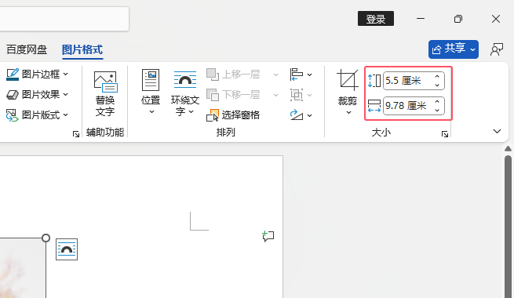This screenshot has height=298, width=514.
Task: Open the 图片边框 picture border menu
Action: point(38,74)
